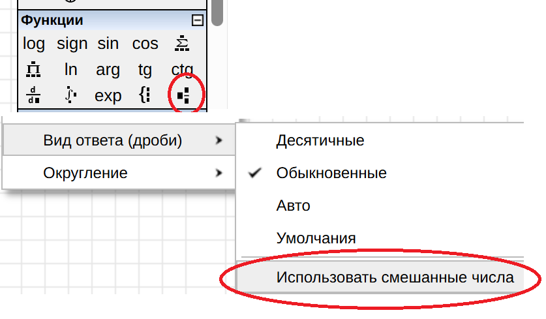546x319 pixels.
Task: Enable Использовать смешанные числа
Action: click(395, 277)
